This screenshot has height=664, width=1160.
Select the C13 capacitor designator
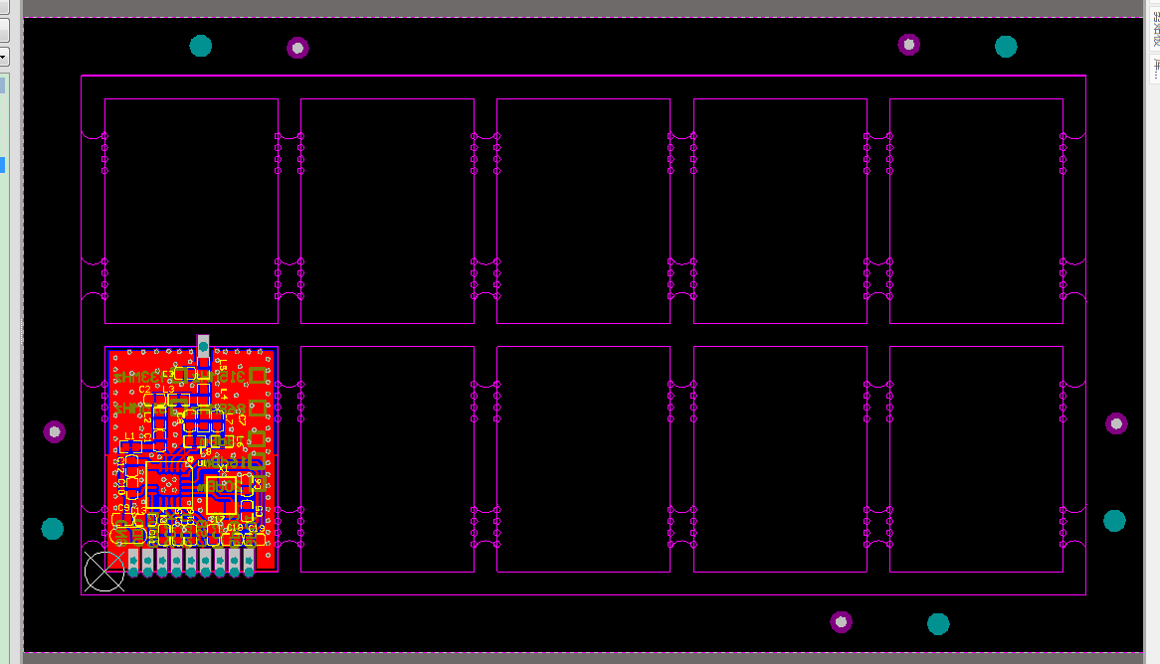[x=138, y=511]
